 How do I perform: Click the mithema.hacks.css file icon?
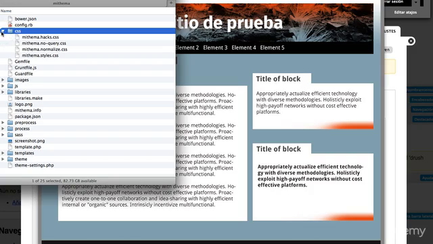click(x=18, y=37)
